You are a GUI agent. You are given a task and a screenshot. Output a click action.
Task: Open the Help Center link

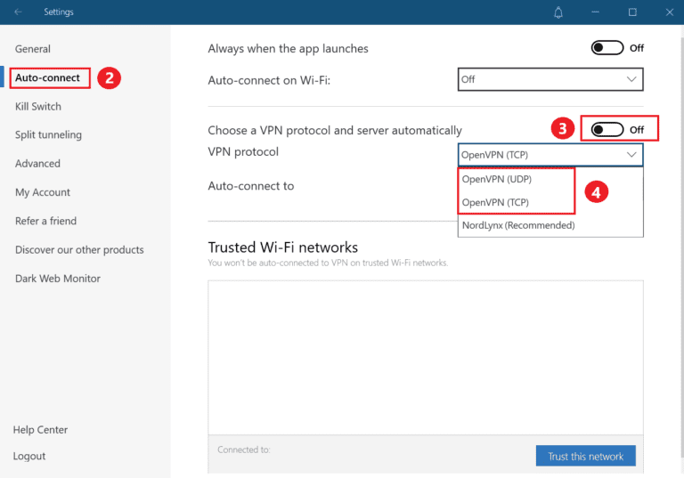(40, 430)
